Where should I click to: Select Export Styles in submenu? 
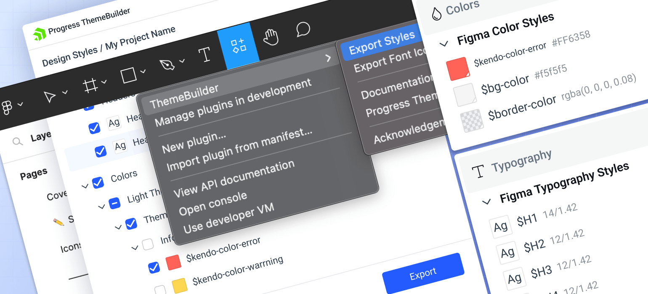pos(382,42)
